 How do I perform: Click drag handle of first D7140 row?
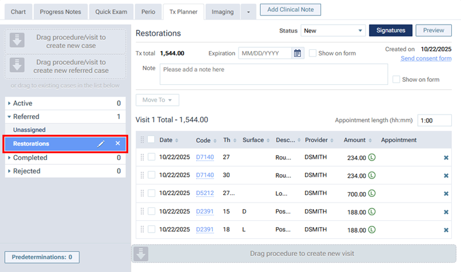(143, 158)
